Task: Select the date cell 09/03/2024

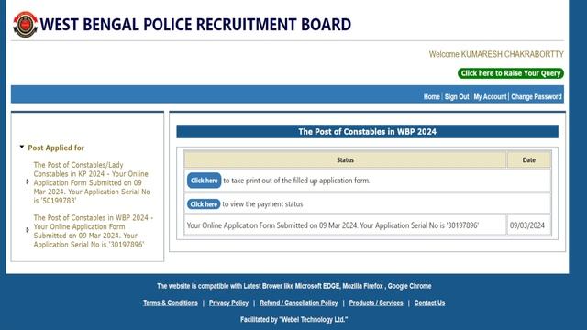Action: point(527,225)
